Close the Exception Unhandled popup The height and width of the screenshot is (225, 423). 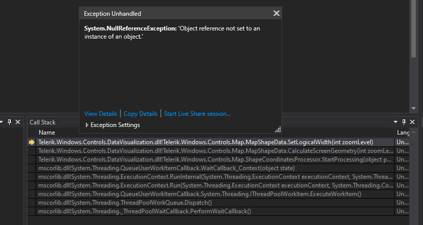click(276, 14)
